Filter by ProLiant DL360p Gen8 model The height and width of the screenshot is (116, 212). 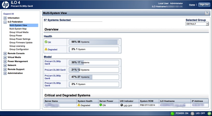53,77
